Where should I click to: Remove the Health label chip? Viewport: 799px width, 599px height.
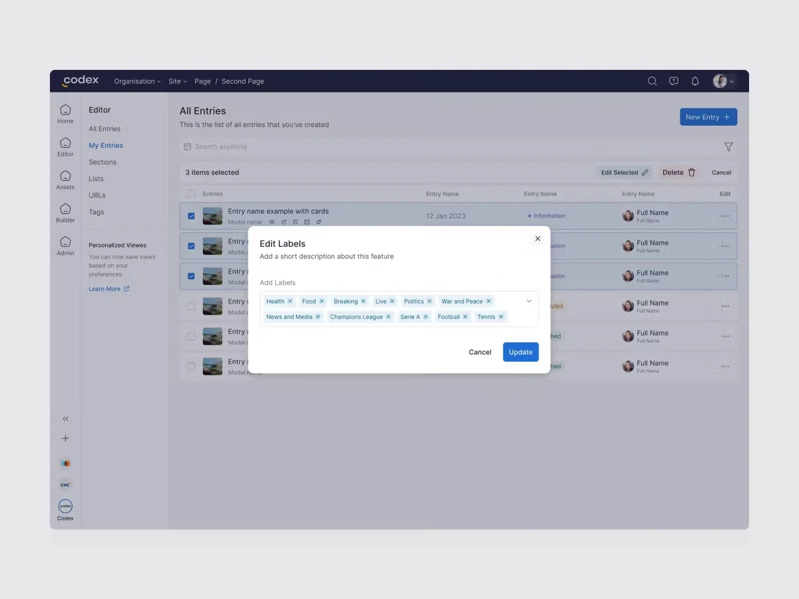click(290, 301)
